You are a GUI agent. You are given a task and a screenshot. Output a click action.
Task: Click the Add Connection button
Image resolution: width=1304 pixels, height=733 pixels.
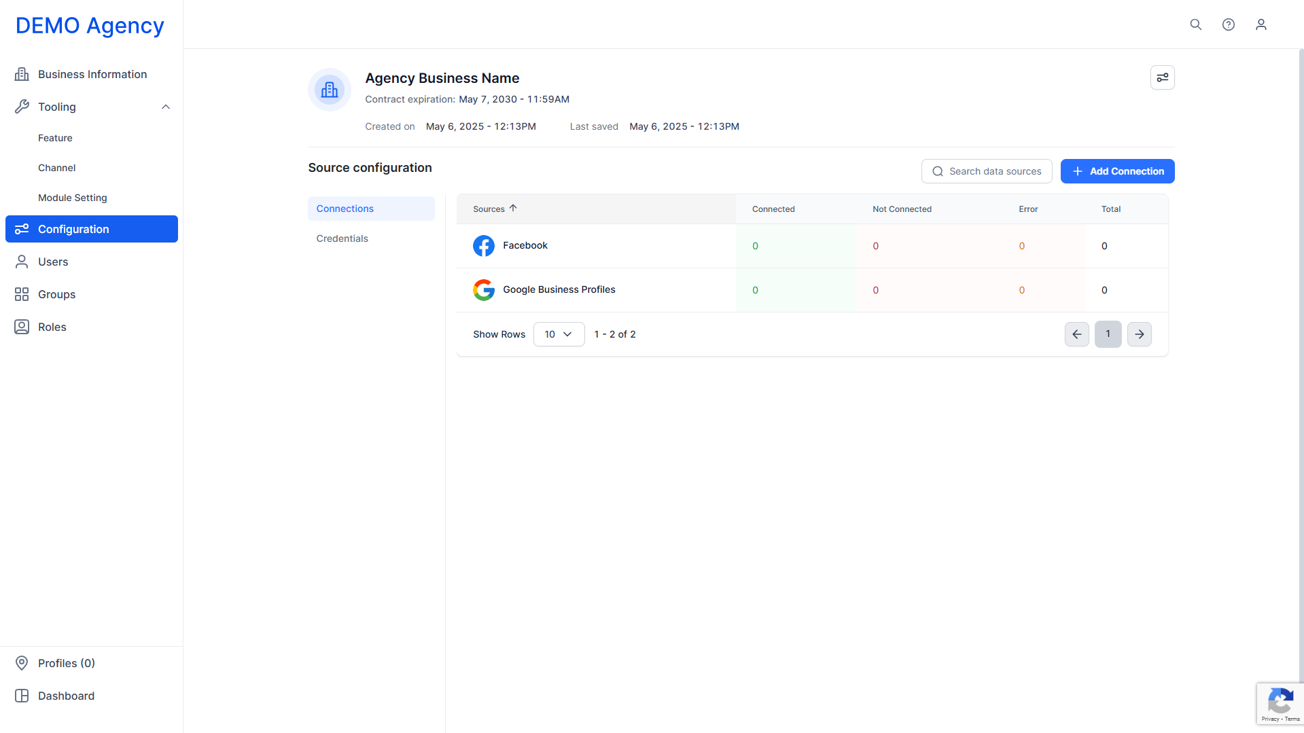1117,171
